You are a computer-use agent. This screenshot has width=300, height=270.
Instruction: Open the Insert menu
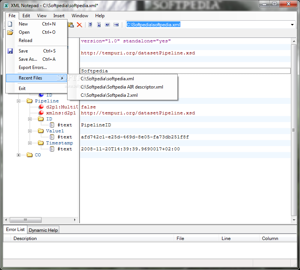tap(59, 16)
